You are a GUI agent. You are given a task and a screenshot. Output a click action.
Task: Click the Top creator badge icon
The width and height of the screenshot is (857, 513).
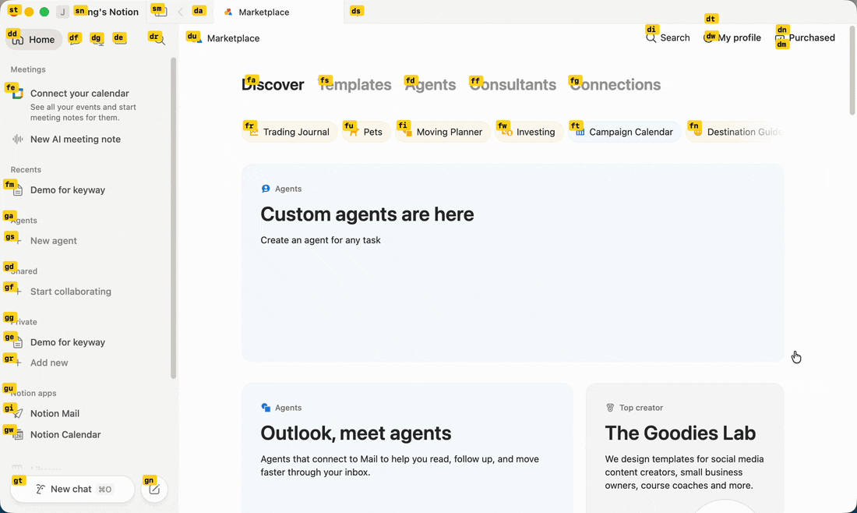[x=610, y=408]
